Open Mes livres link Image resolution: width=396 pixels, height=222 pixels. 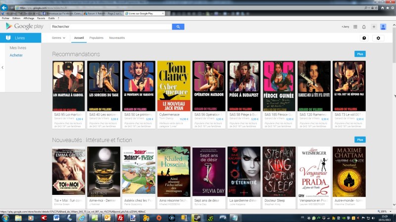click(18, 48)
